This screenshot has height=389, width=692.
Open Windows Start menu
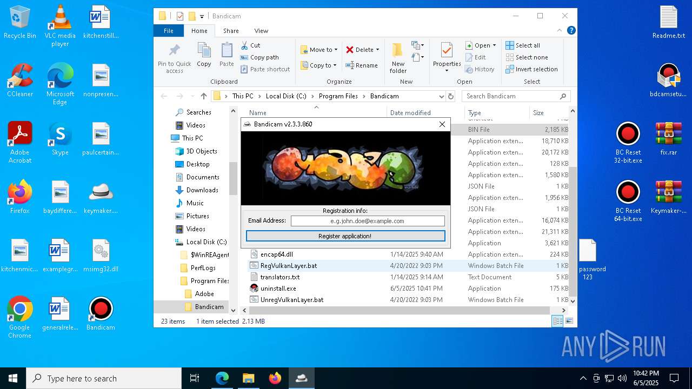(13, 378)
